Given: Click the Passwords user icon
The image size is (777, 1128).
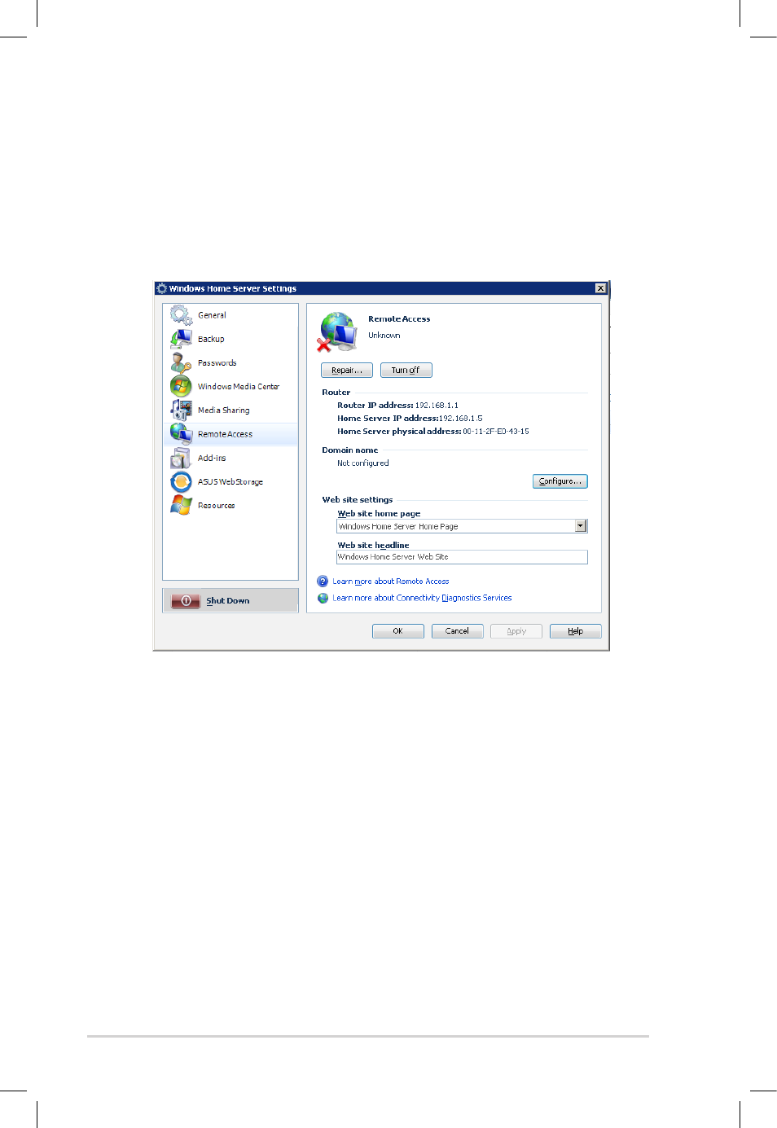Looking at the screenshot, I should point(181,362).
